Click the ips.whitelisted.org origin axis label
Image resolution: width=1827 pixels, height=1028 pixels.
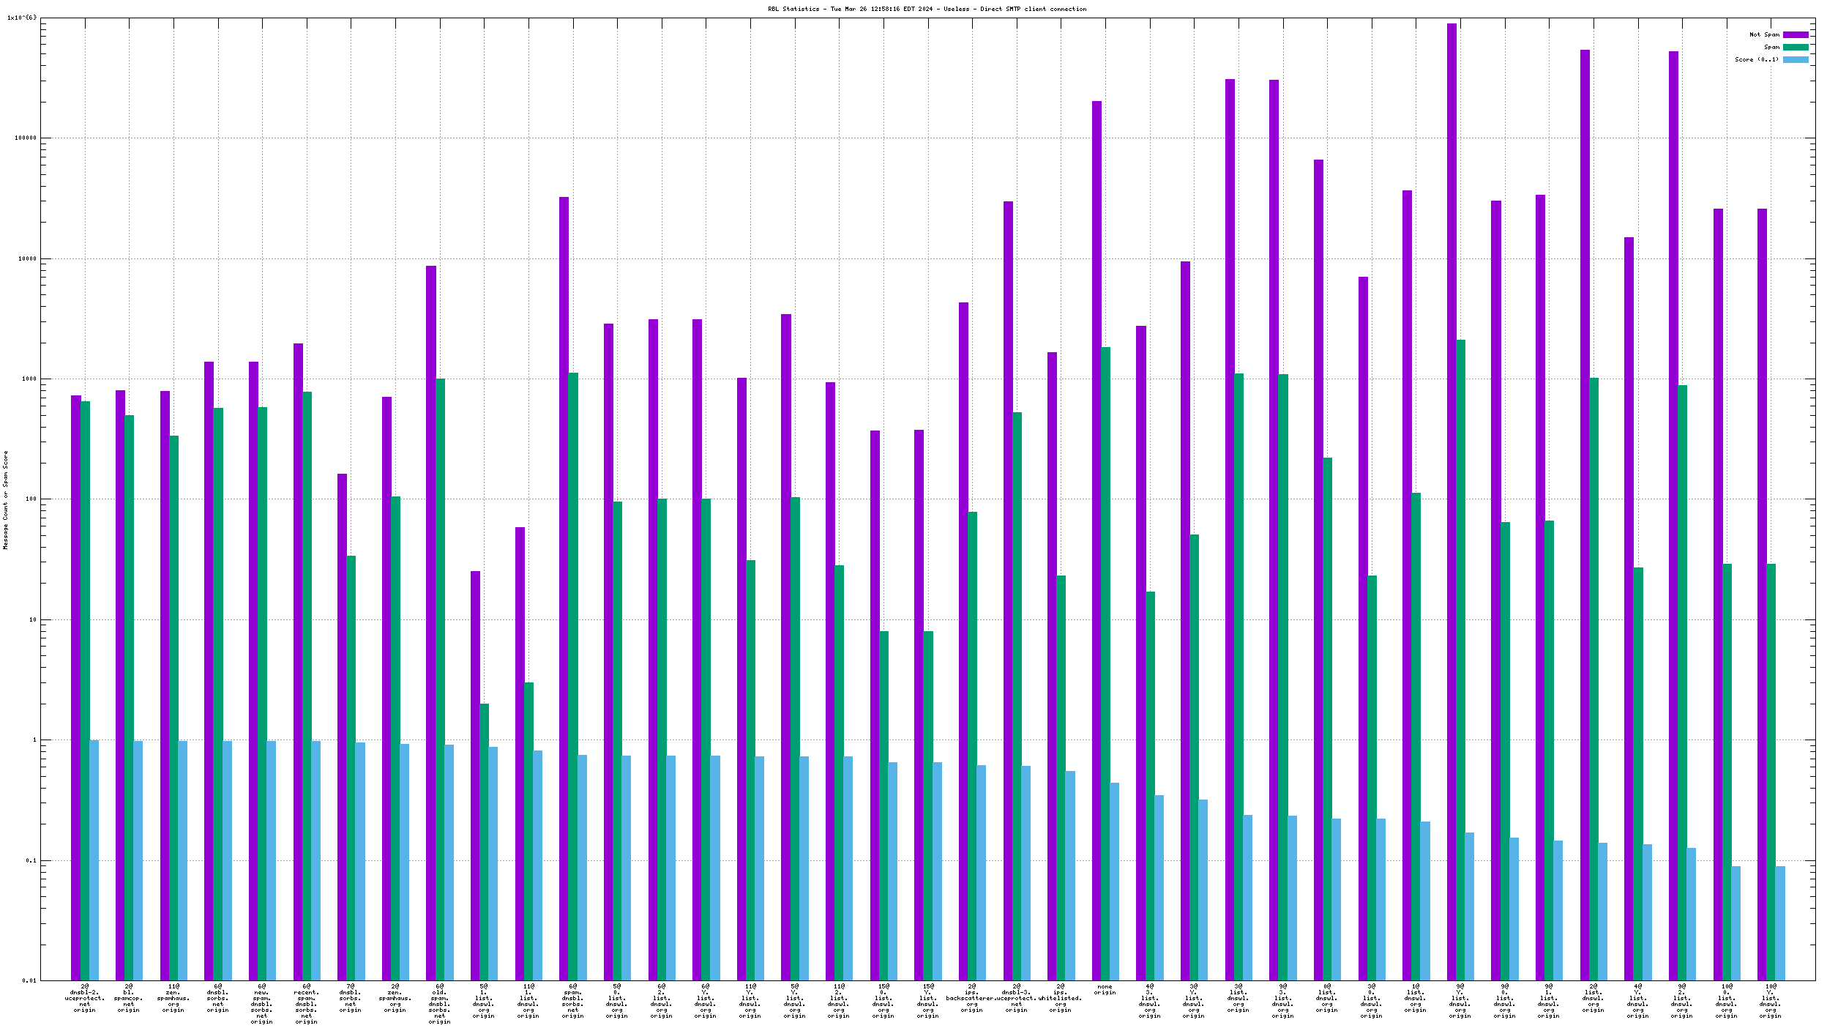1060,999
